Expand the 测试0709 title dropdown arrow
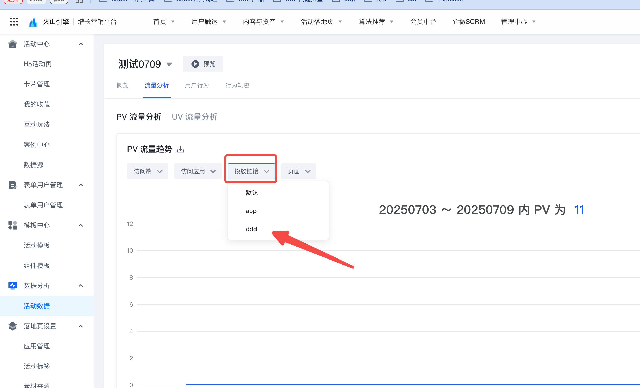Screen dimensions: 640x388 click(x=169, y=64)
